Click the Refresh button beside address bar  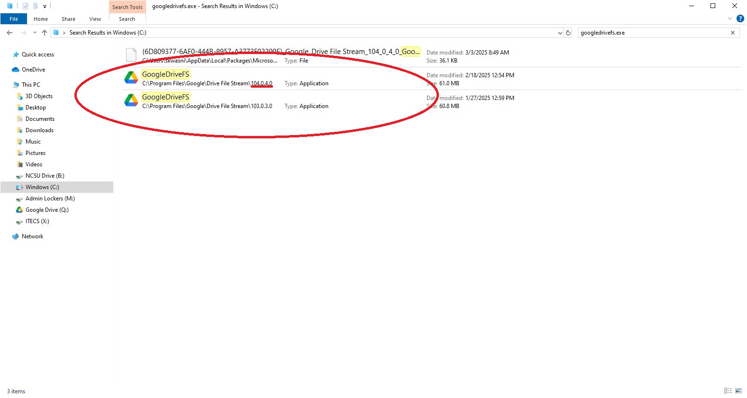pyautogui.click(x=568, y=33)
